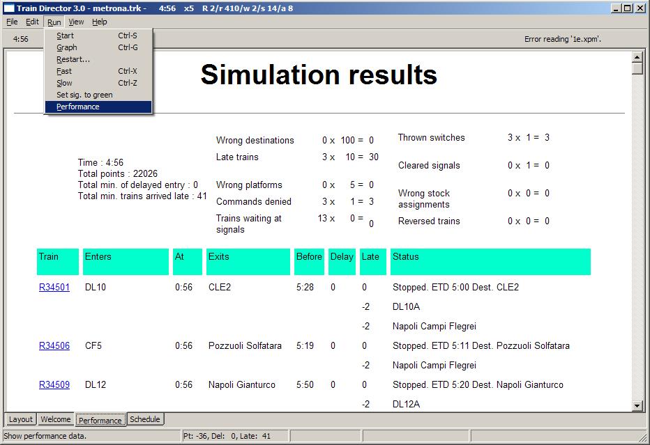
Task: Select the highlighted Performance menu entry
Action: tap(78, 107)
